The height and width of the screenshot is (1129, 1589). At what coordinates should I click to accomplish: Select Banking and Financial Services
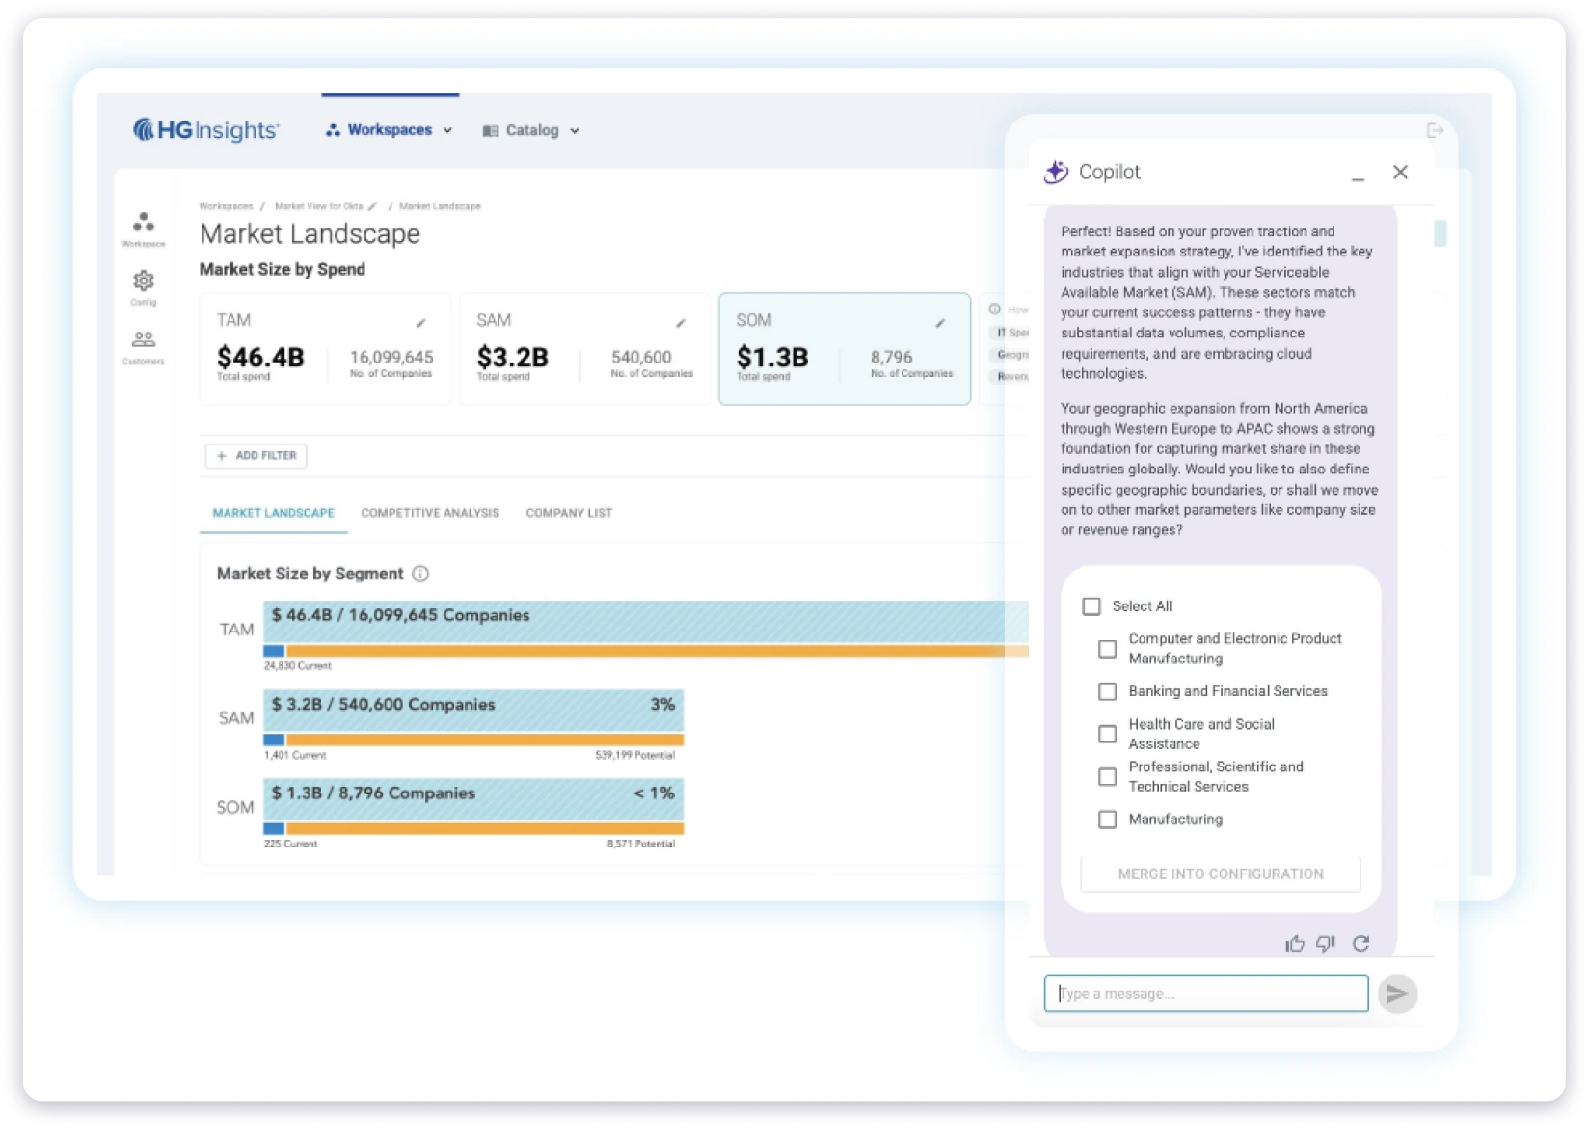(1106, 691)
